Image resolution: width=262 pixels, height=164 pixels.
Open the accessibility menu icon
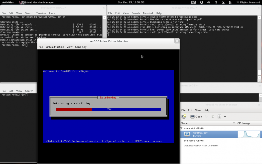[201, 2]
